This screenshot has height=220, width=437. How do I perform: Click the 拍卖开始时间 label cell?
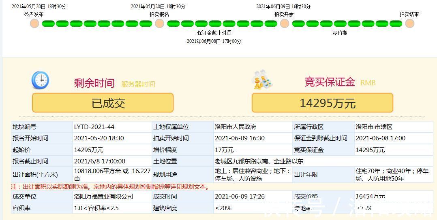tap(182, 138)
